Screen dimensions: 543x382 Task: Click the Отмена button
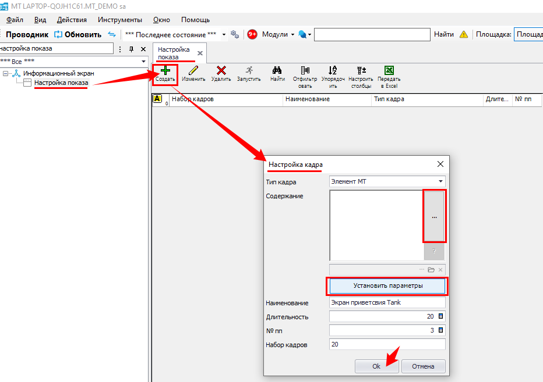pos(423,366)
